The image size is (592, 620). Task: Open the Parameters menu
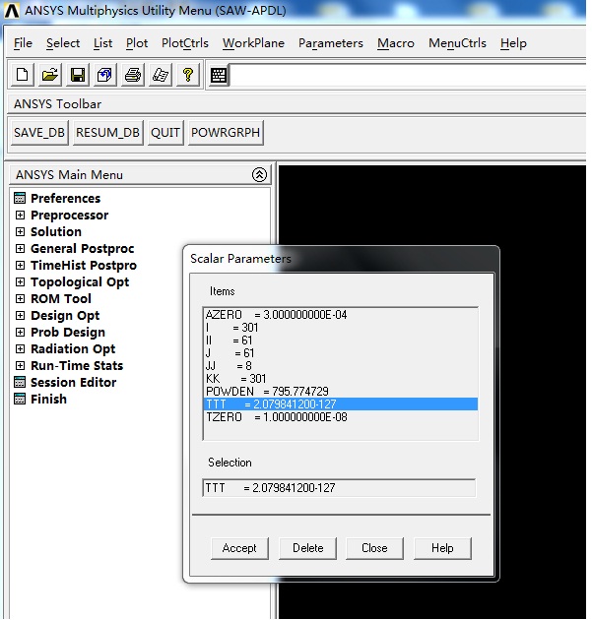point(331,42)
